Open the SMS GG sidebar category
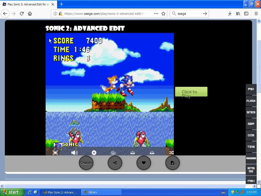261x196 pixels. [251, 170]
